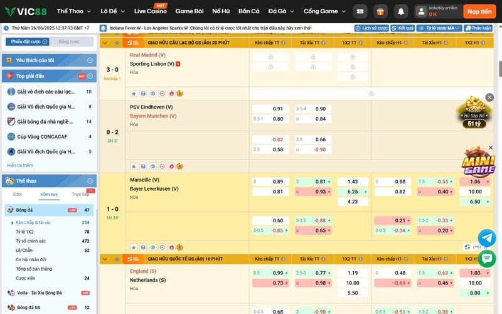This screenshot has height=314, width=502.
Task: Collapse the Giao hữu câu lạc bộ GS league
Action: tap(105, 43)
